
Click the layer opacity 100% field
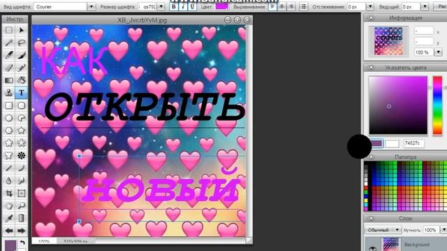431,229
